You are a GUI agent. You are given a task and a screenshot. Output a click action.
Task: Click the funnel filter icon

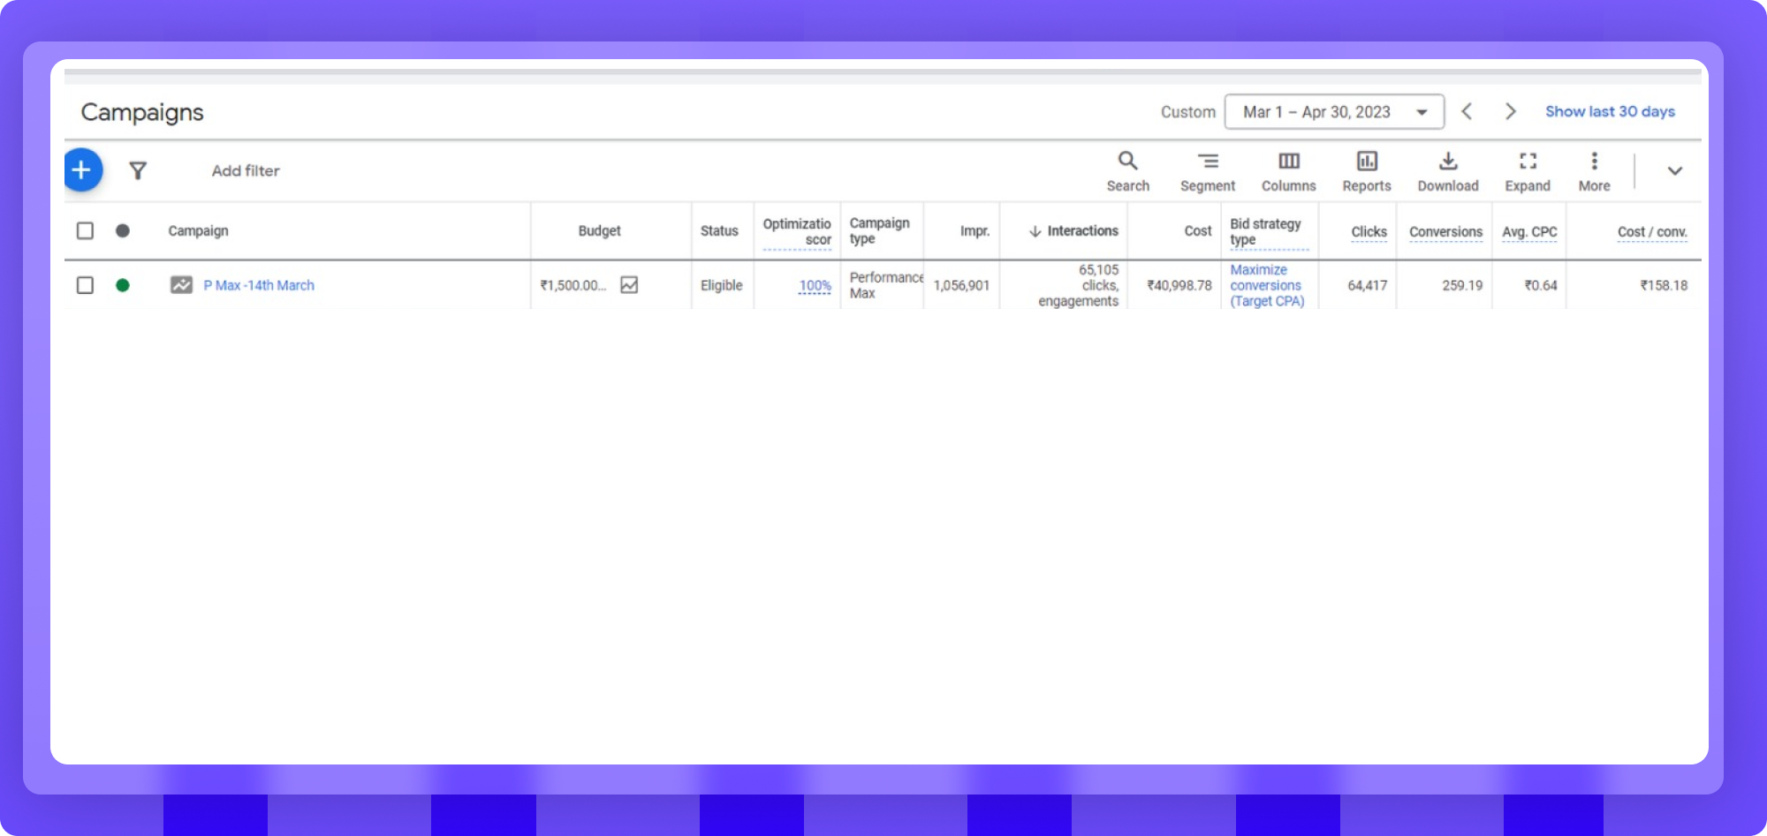click(x=138, y=170)
